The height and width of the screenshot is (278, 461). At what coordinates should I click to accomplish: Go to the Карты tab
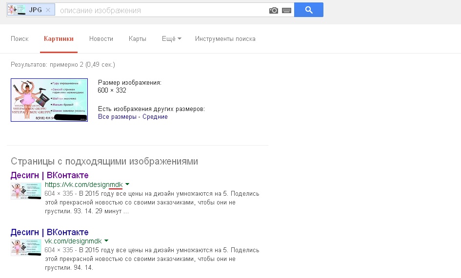pyautogui.click(x=138, y=39)
